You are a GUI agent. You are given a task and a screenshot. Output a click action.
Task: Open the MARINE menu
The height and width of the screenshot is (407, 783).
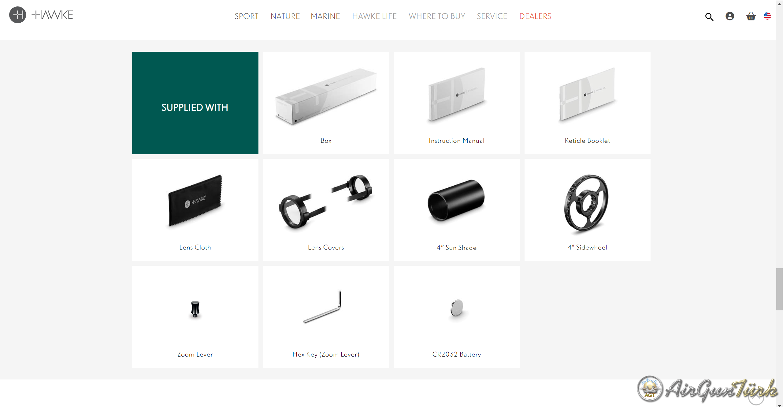[325, 16]
